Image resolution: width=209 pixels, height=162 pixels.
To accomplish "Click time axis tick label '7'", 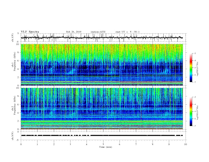I will click(x=136, y=144).
